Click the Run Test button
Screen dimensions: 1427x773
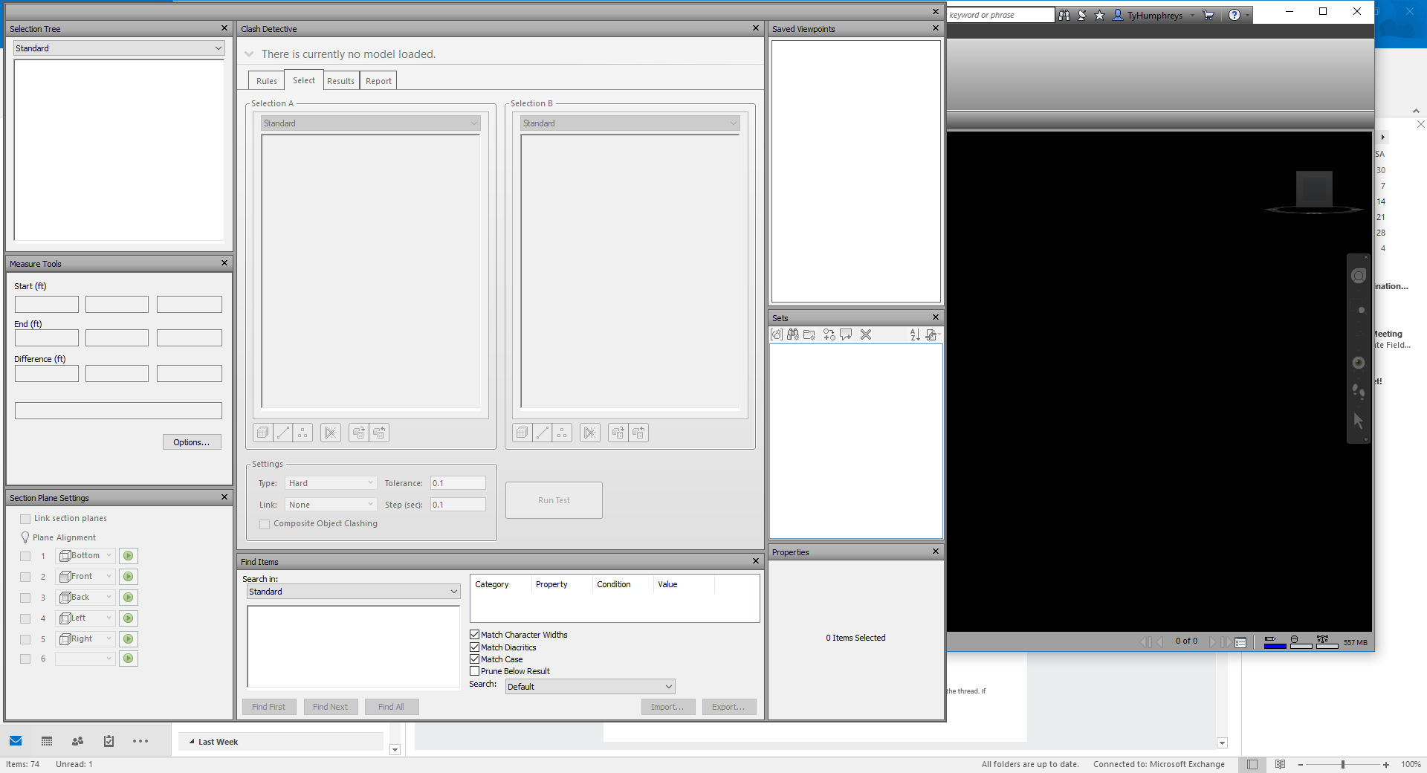[553, 500]
